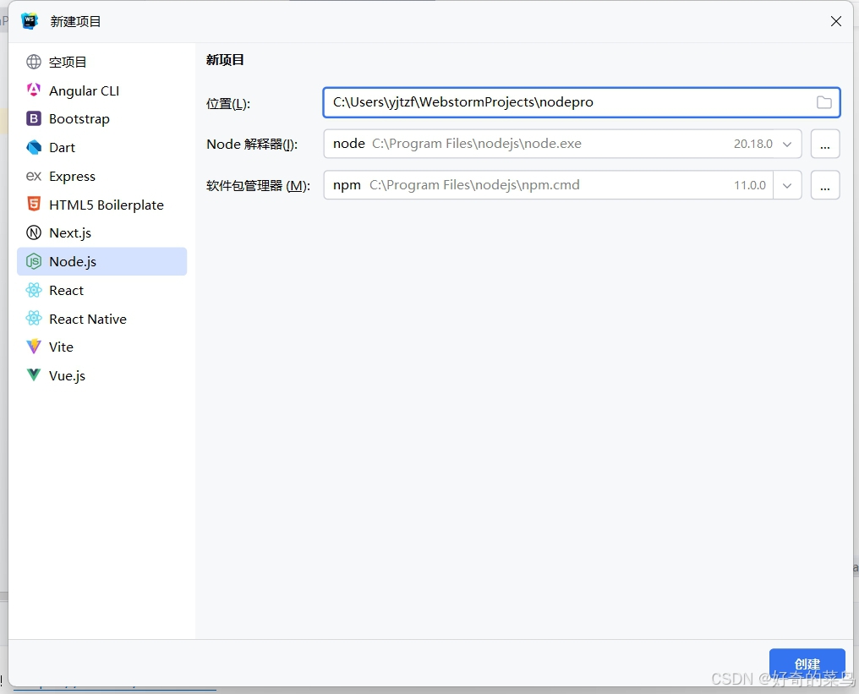859x694 pixels.
Task: Click ellipsis button beside Node interpreter
Action: pyautogui.click(x=825, y=144)
